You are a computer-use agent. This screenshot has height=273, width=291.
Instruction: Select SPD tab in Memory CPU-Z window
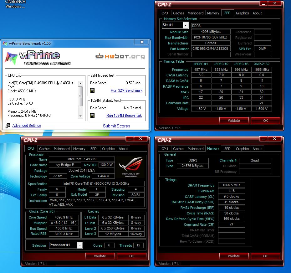(227, 149)
